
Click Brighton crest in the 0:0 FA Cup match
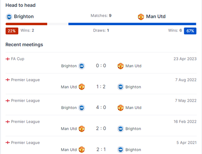click(82, 66)
